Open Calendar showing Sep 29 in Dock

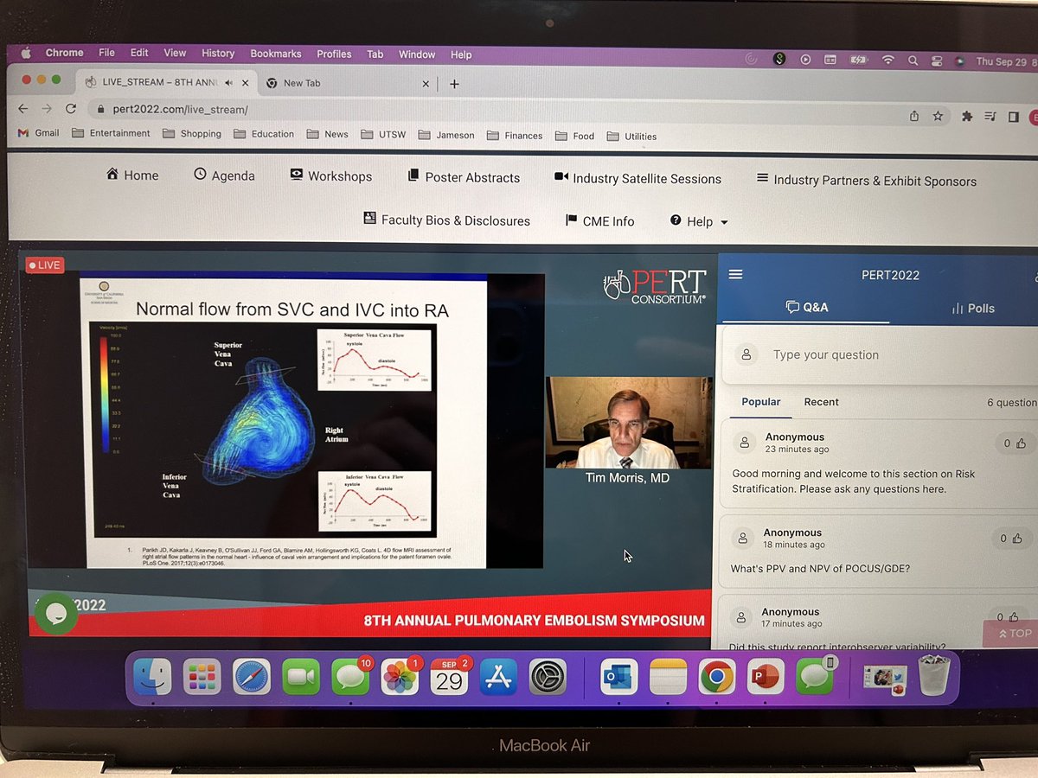(449, 677)
